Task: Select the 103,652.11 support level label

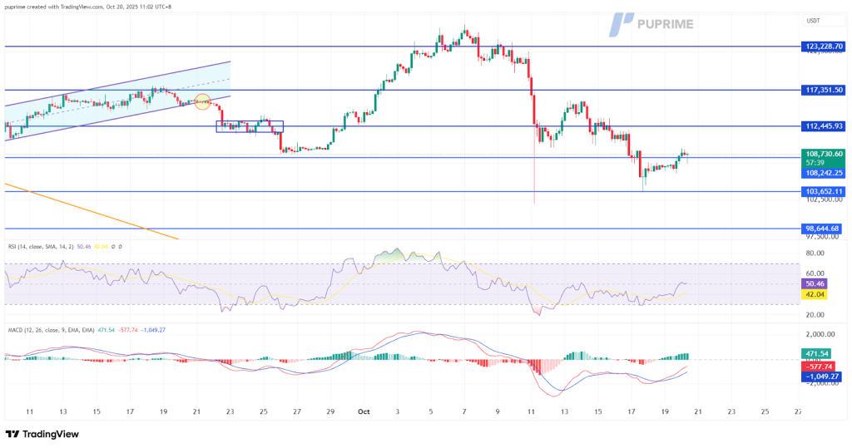Action: point(824,191)
